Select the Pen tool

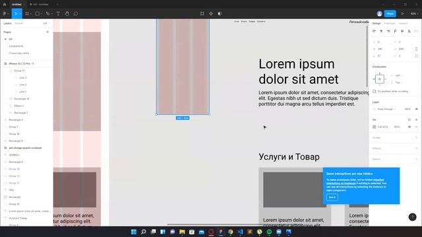[47, 13]
